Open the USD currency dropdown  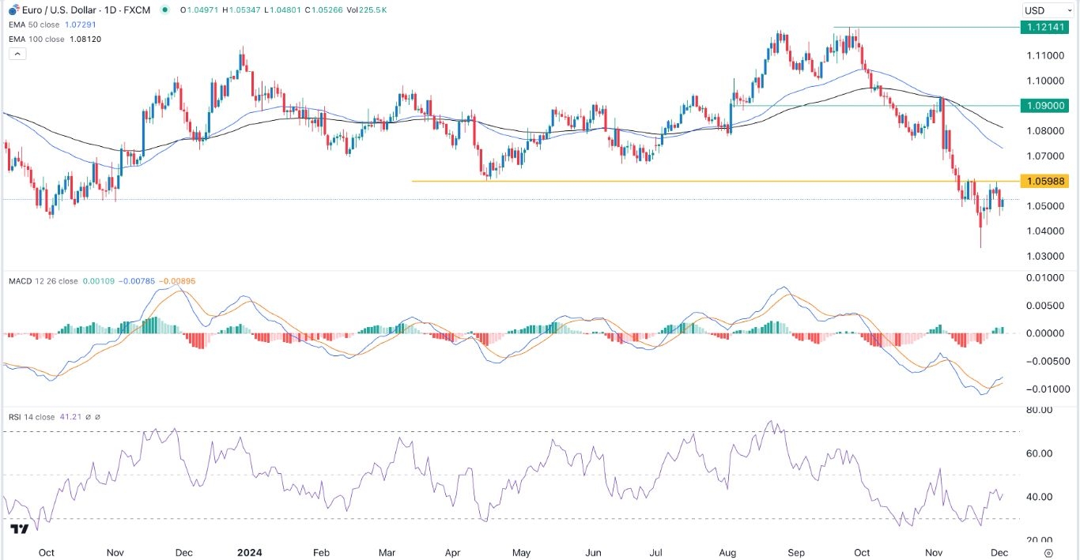pyautogui.click(x=1042, y=10)
